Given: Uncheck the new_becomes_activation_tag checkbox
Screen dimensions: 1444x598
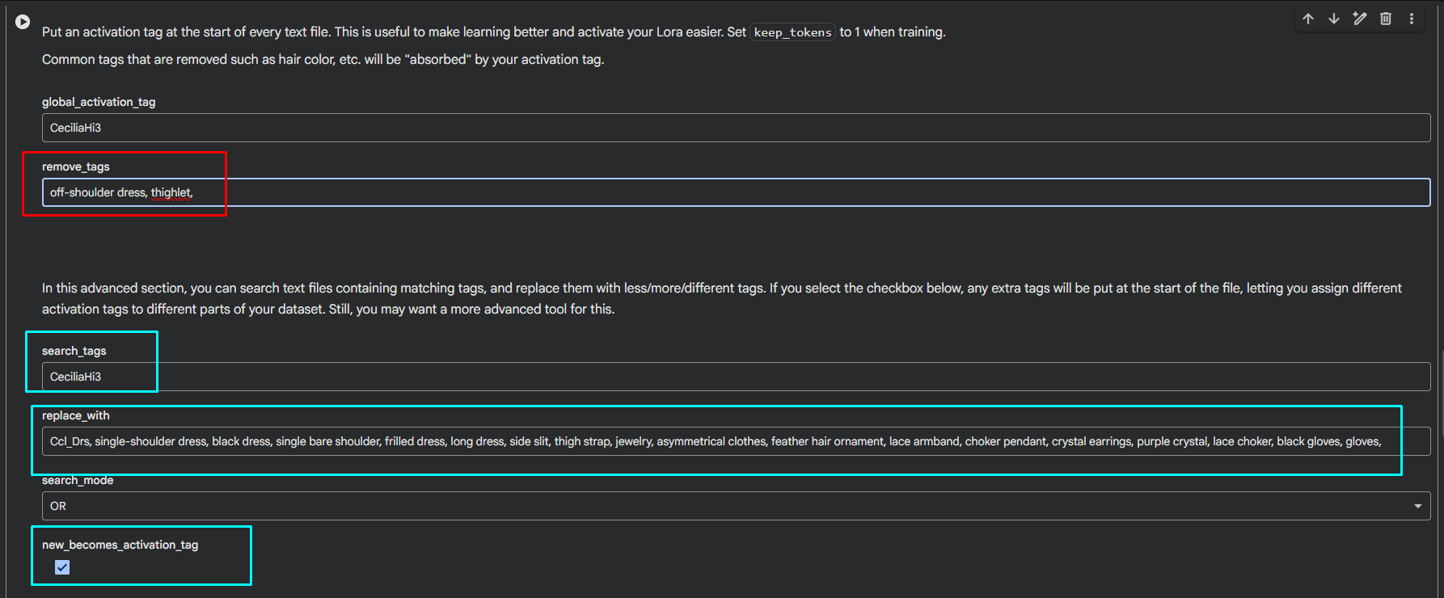Looking at the screenshot, I should click(x=62, y=567).
